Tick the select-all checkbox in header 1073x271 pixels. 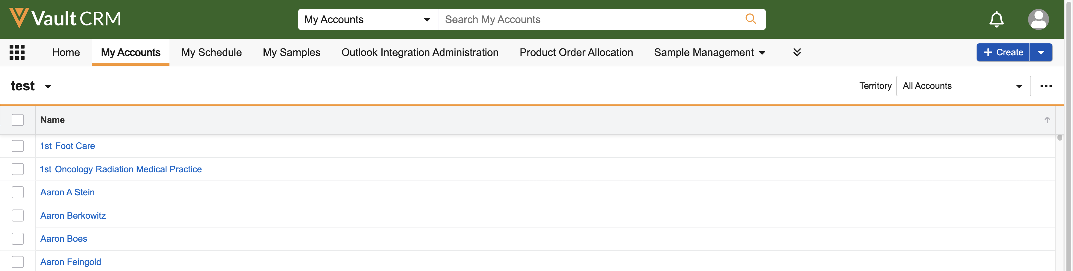(x=17, y=120)
